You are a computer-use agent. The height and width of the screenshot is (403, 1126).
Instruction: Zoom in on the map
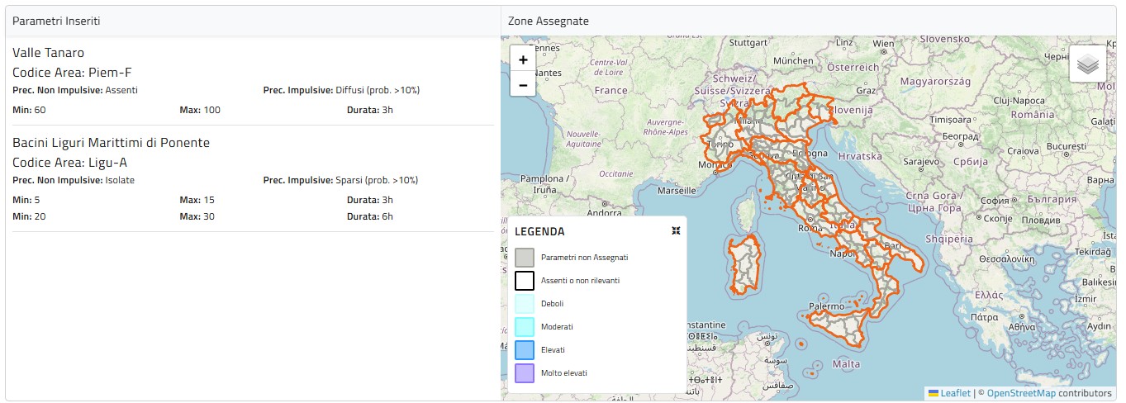[523, 60]
